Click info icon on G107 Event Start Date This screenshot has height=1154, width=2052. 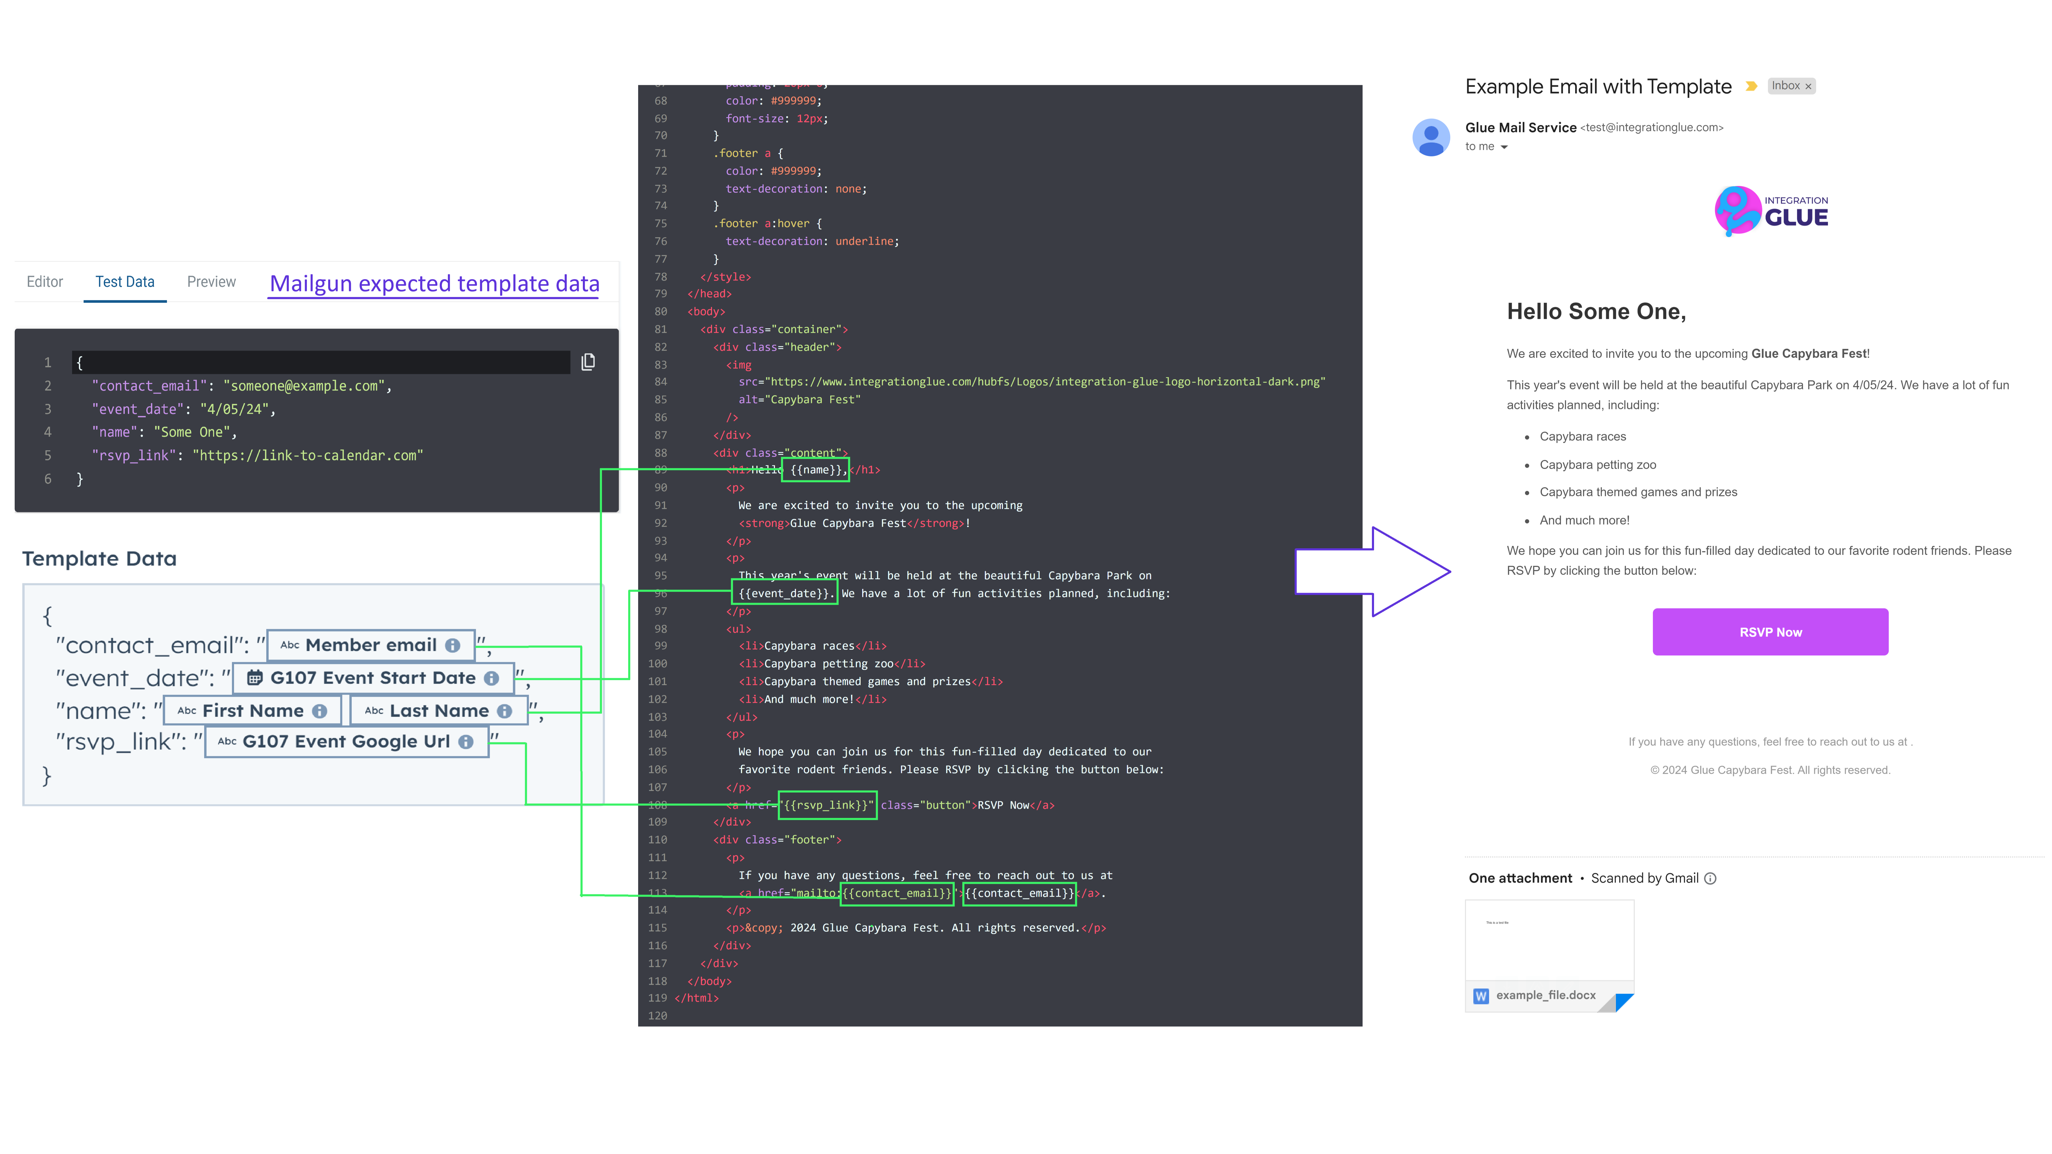pyautogui.click(x=491, y=678)
